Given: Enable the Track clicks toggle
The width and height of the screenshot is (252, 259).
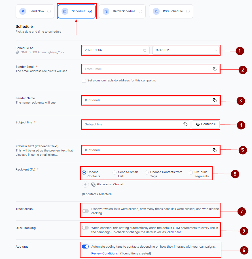Looking at the screenshot, I should (85, 211).
